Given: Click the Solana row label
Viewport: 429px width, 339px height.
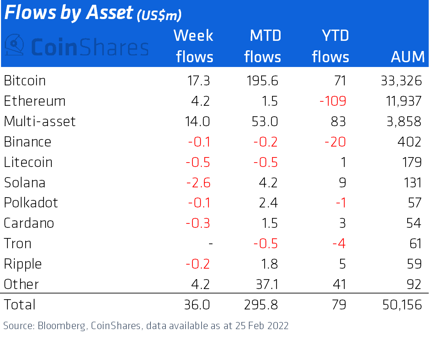Looking at the screenshot, I should (25, 183).
